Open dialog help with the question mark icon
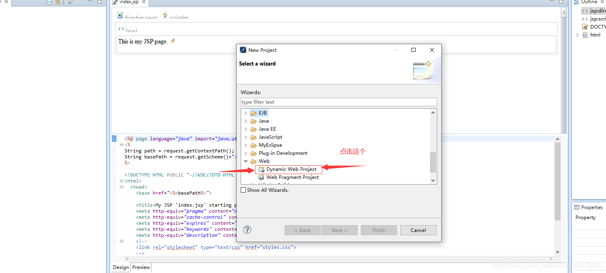Image resolution: width=606 pixels, height=273 pixels. [x=248, y=230]
